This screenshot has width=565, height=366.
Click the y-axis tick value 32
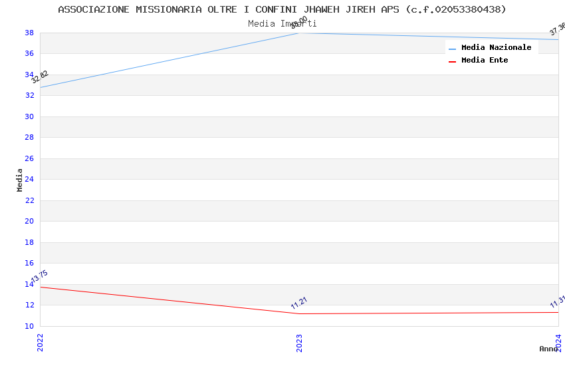tap(29, 95)
